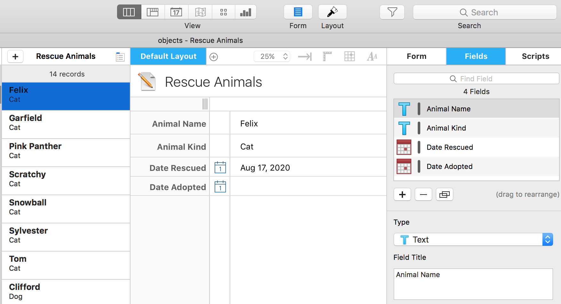Toggle the record list options icon
The image size is (561, 304).
coord(120,57)
